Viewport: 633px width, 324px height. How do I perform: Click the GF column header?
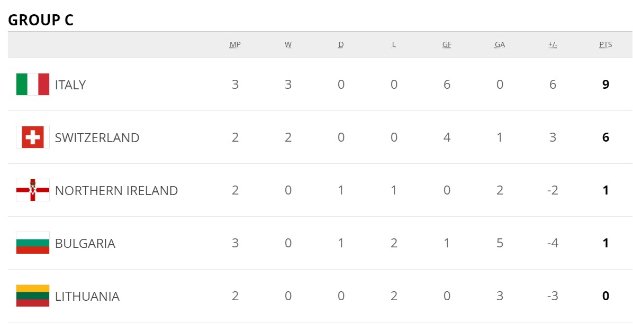447,45
